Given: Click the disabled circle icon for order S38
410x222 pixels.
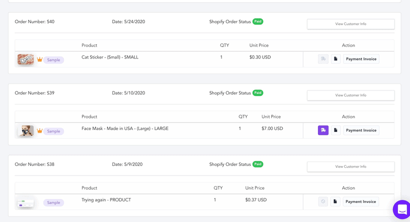Looking at the screenshot, I should click(323, 201).
